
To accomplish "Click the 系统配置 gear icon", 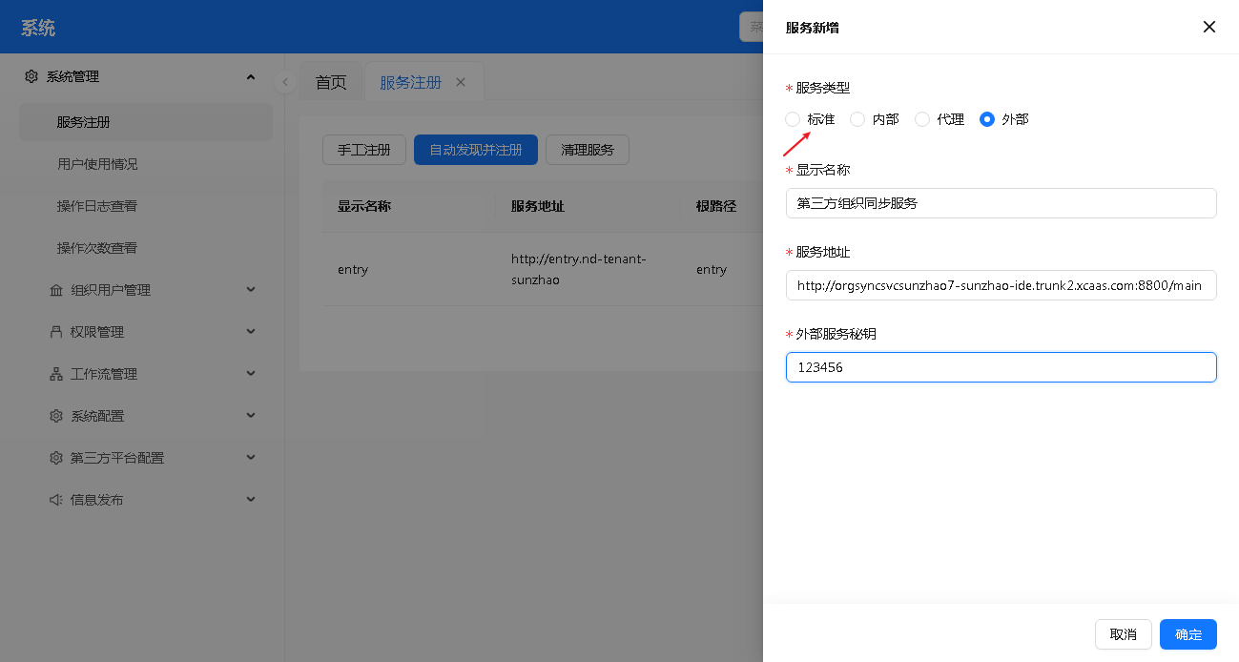I will tap(56, 416).
